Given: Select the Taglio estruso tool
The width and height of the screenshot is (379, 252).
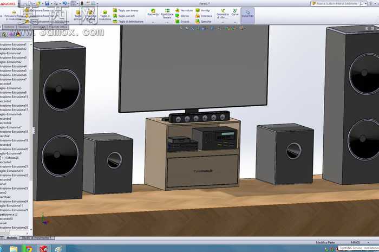Looking at the screenshot, I should [78, 15].
